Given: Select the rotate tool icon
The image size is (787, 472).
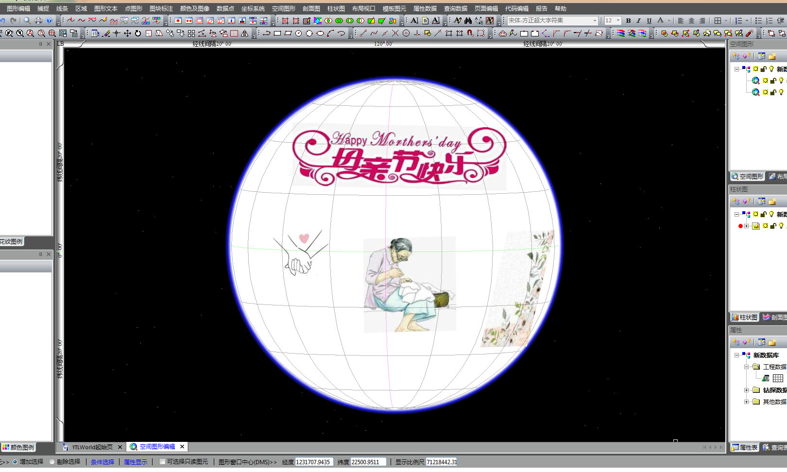Looking at the screenshot, I should point(138,33).
